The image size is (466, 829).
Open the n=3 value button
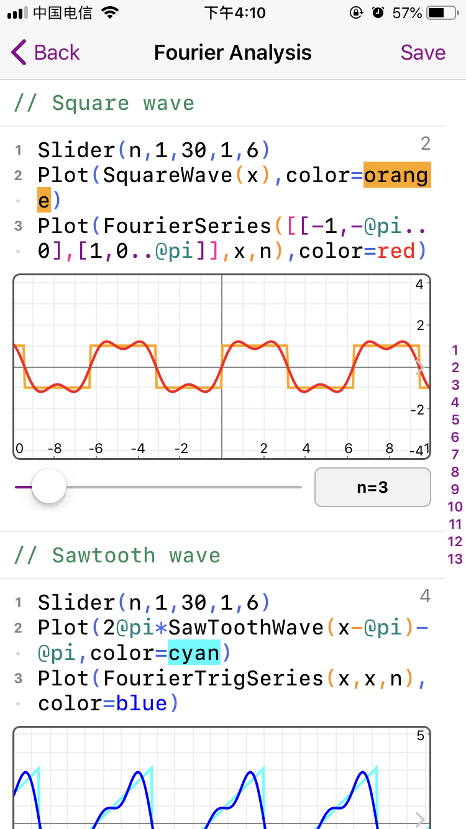tap(373, 487)
